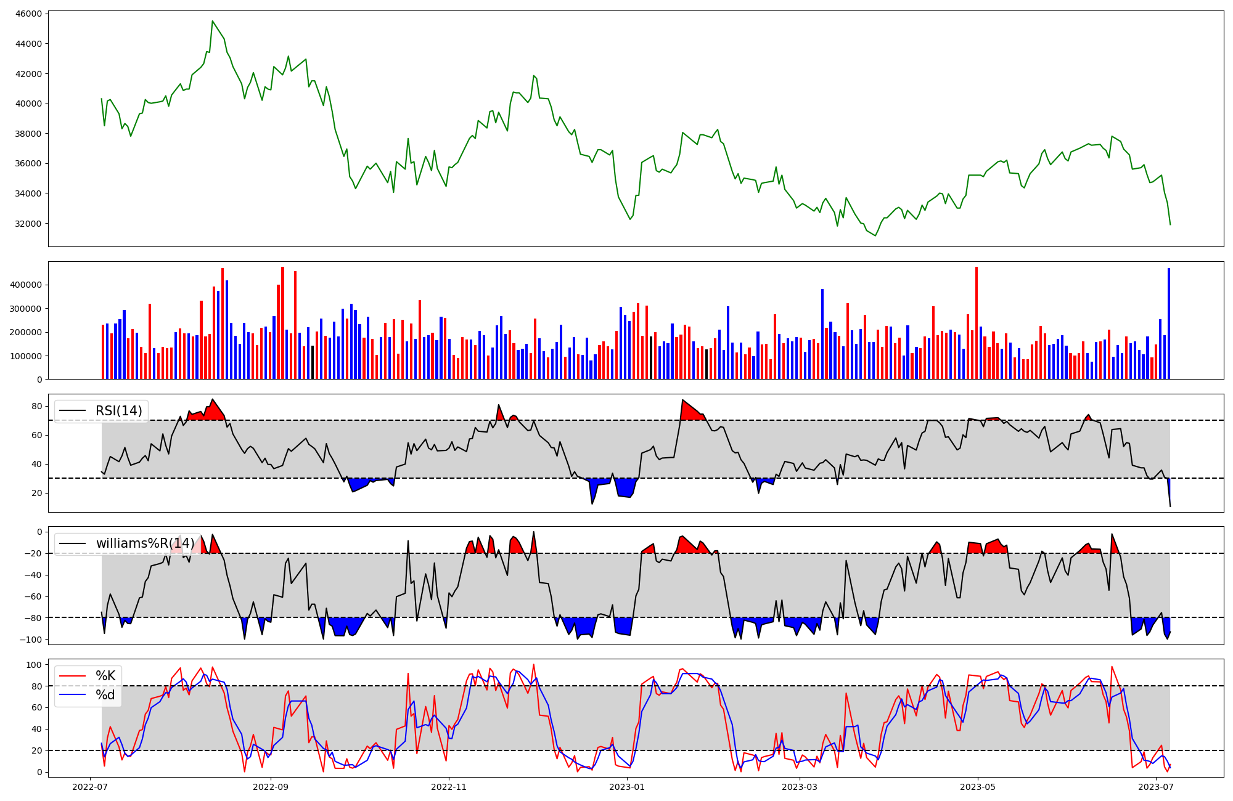This screenshot has height=801, width=1233.
Task: Click the 400000 volume axis label
Action: tap(26, 285)
